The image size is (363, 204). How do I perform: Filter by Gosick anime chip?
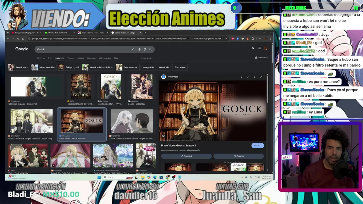point(18,67)
